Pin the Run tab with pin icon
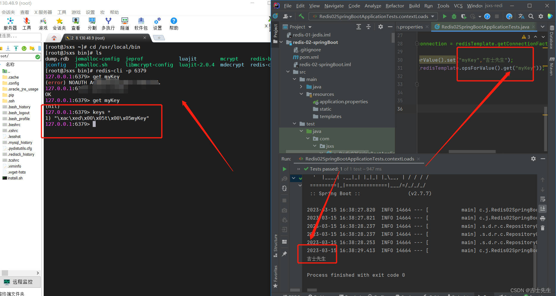The image size is (556, 296). 284,254
